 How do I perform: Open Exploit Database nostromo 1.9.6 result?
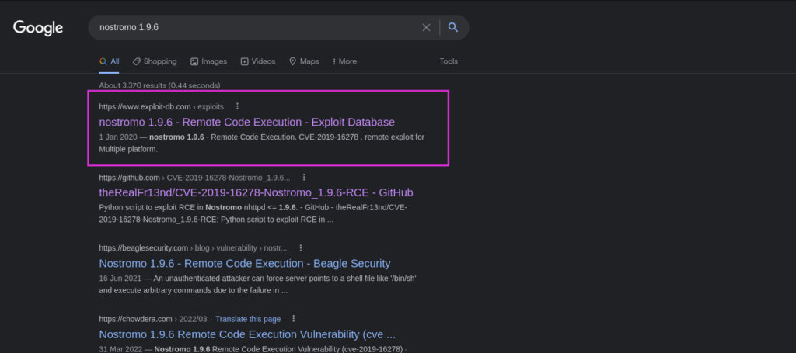pos(246,122)
